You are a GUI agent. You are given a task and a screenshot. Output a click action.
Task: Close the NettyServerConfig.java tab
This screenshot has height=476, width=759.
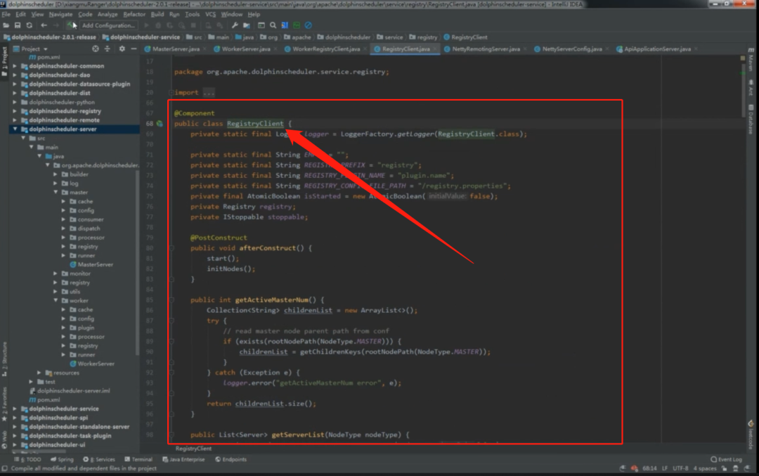607,49
